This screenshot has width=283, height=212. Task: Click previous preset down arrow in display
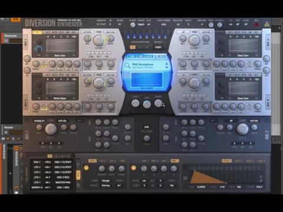point(166,67)
